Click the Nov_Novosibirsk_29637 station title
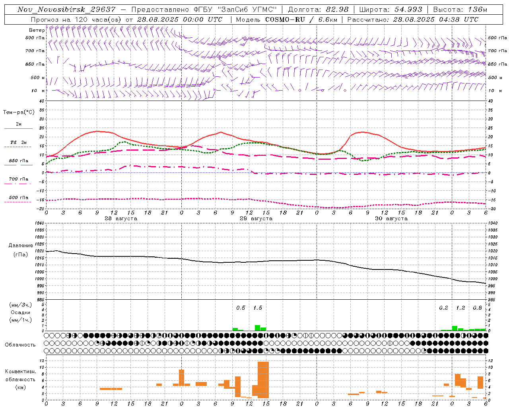Viewport: 509px width, 407px height. tap(67, 10)
